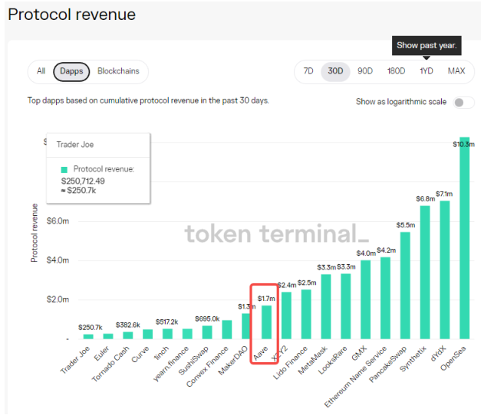Click the $7.1m value label
Viewport: 481px width, 415px height.
444,194
